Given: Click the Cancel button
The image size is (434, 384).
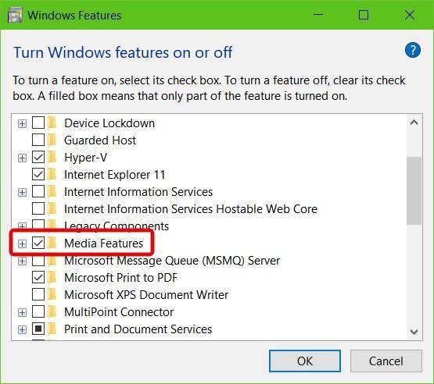Looking at the screenshot, I should point(386,361).
